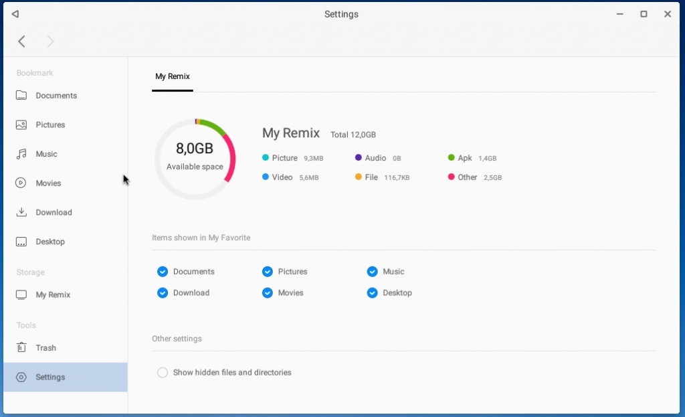Open the Documents folder icon in sidebar
The width and height of the screenshot is (685, 417).
click(x=21, y=96)
